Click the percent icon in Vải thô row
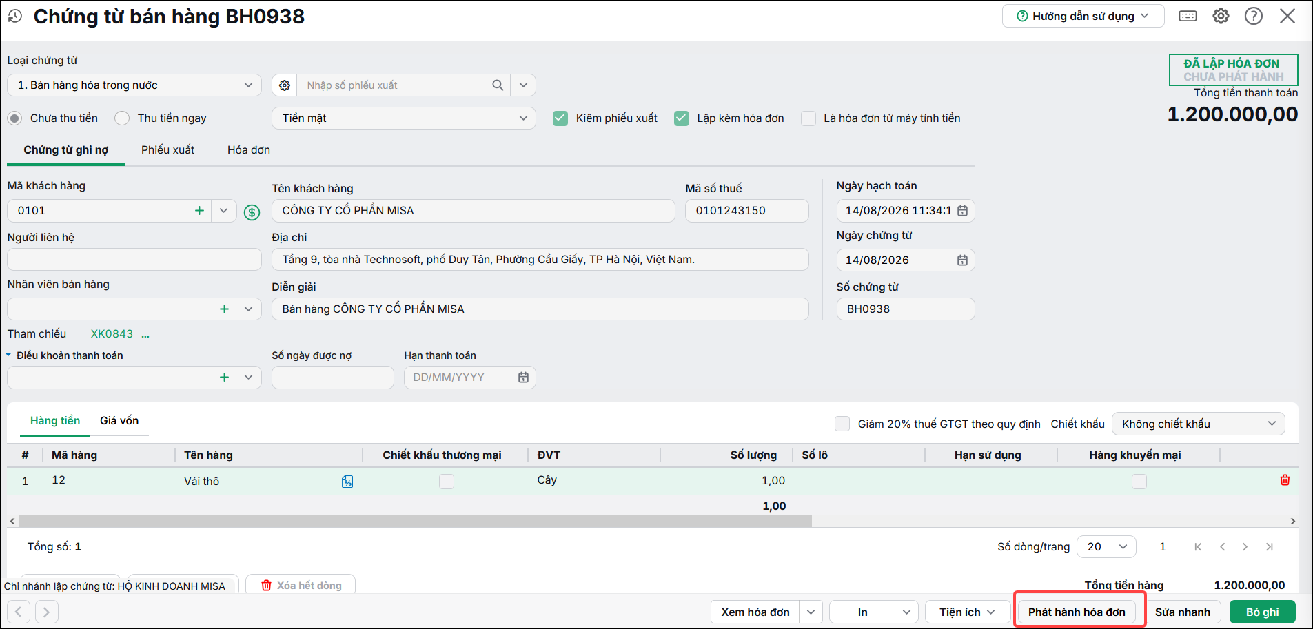Screen dimensions: 1313x629 pyautogui.click(x=347, y=482)
